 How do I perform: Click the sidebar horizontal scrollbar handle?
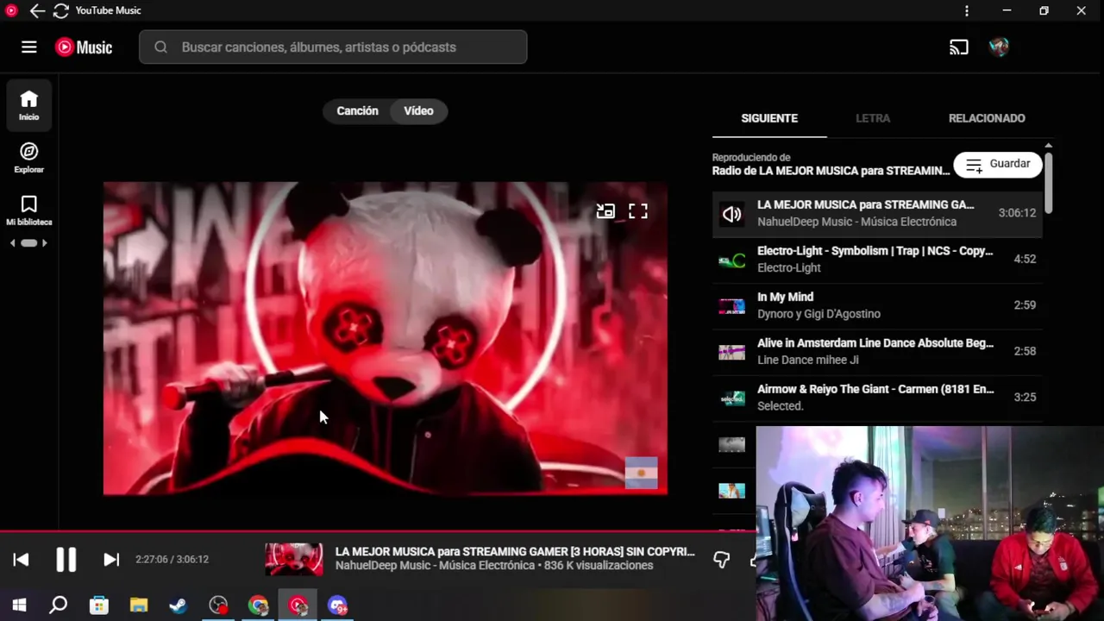tap(29, 243)
